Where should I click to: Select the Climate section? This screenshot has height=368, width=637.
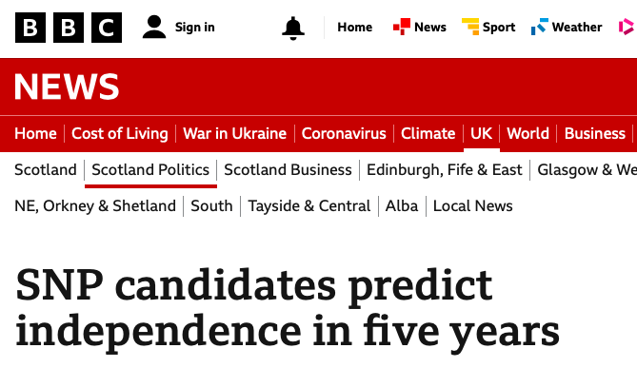click(x=428, y=133)
